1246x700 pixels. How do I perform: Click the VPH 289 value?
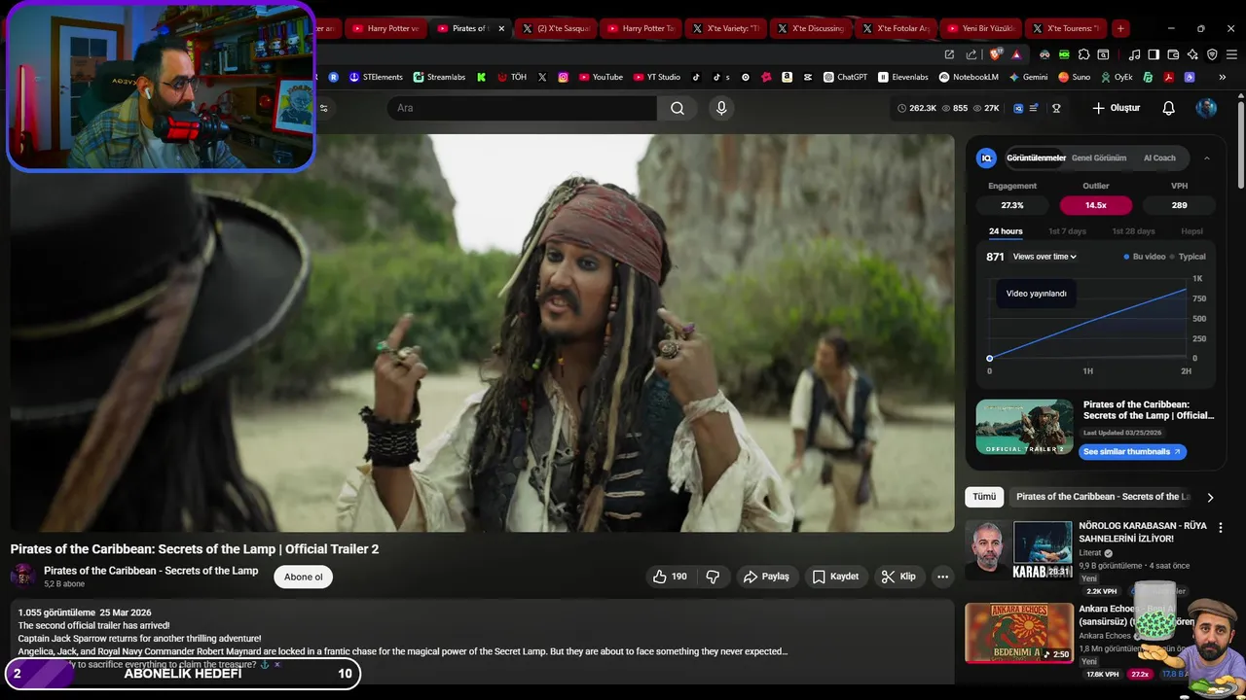(1180, 205)
